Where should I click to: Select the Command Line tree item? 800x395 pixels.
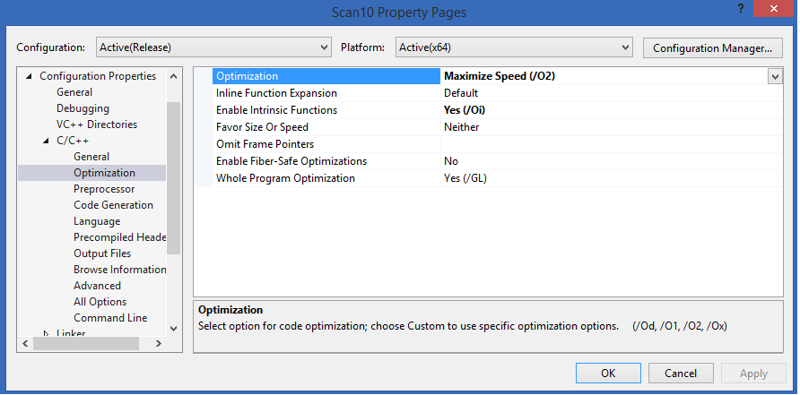(110, 318)
